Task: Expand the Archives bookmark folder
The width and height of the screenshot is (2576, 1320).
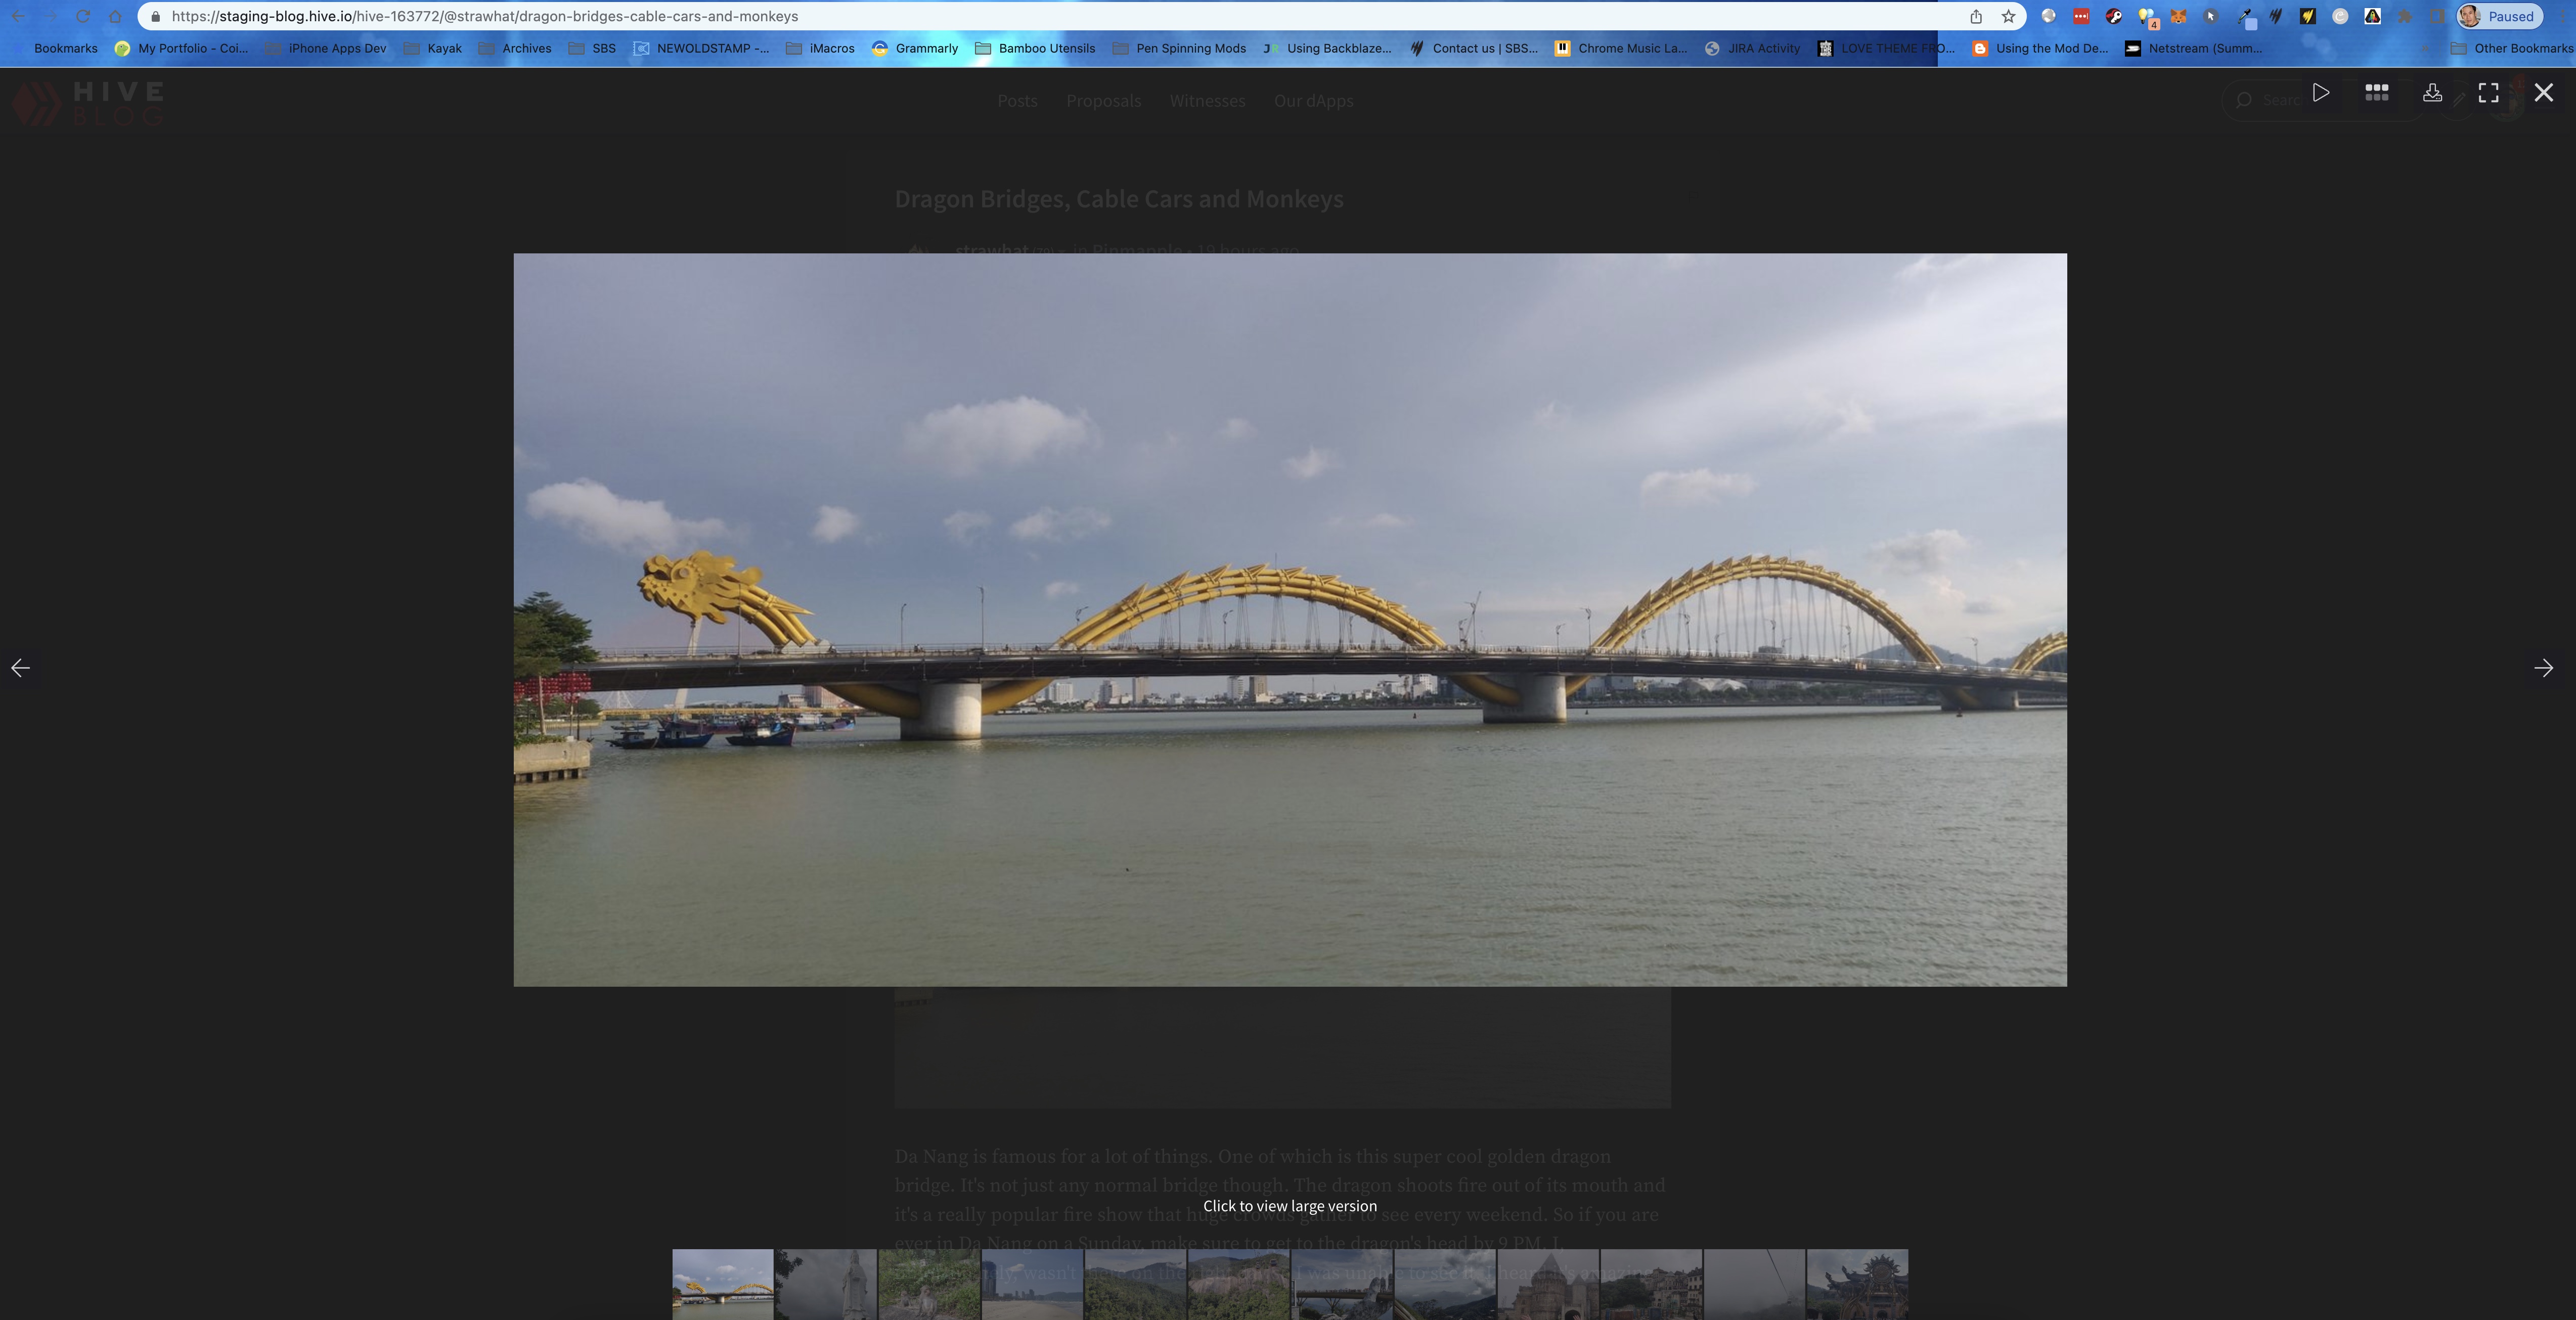Action: click(x=515, y=48)
